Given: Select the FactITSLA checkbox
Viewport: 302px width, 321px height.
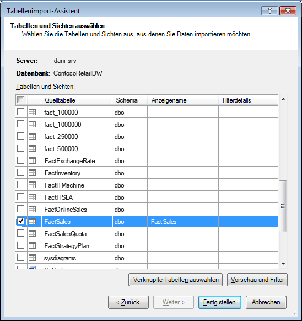Looking at the screenshot, I should [20, 197].
